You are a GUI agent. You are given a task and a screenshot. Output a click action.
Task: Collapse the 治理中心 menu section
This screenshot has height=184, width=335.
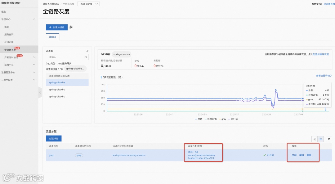point(34,19)
